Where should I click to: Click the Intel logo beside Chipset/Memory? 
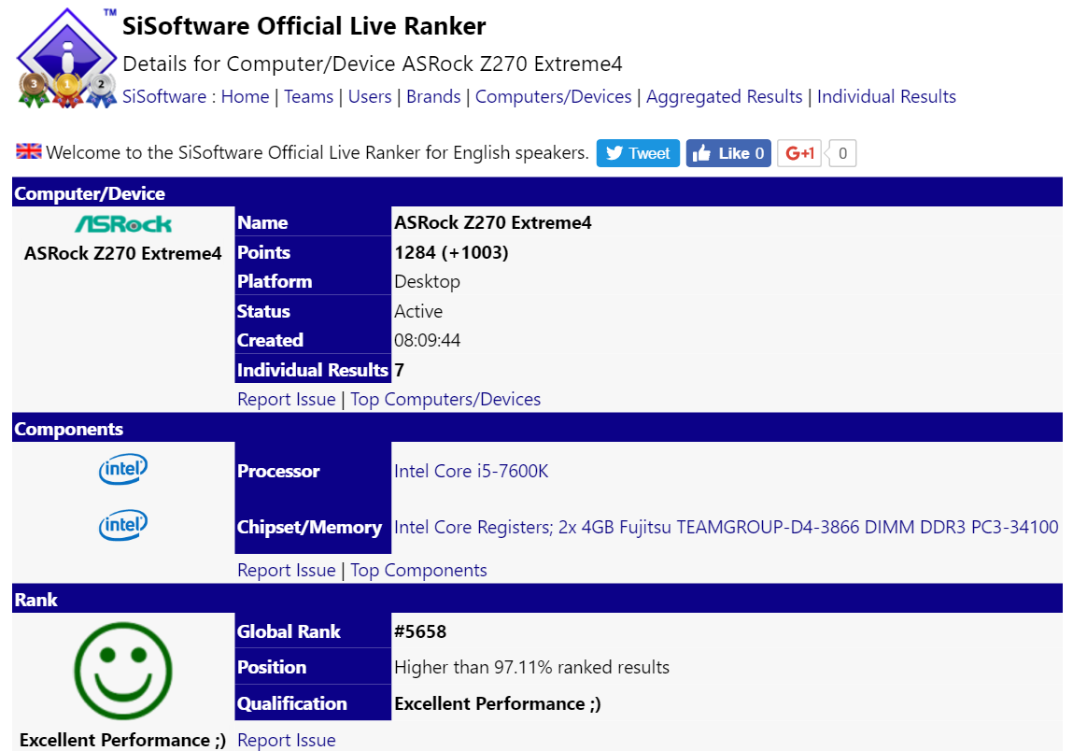[123, 525]
